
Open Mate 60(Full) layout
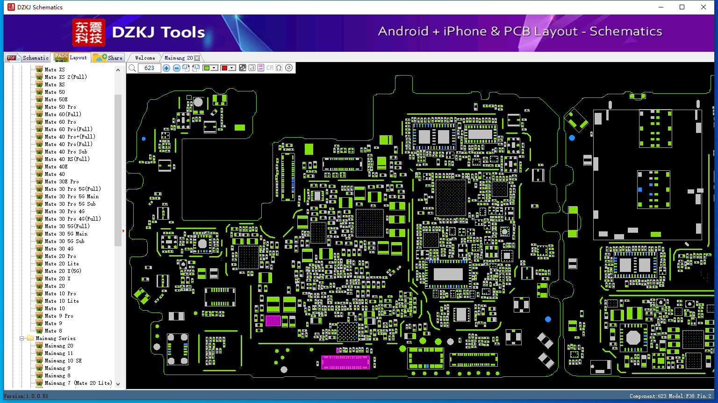[x=63, y=114]
